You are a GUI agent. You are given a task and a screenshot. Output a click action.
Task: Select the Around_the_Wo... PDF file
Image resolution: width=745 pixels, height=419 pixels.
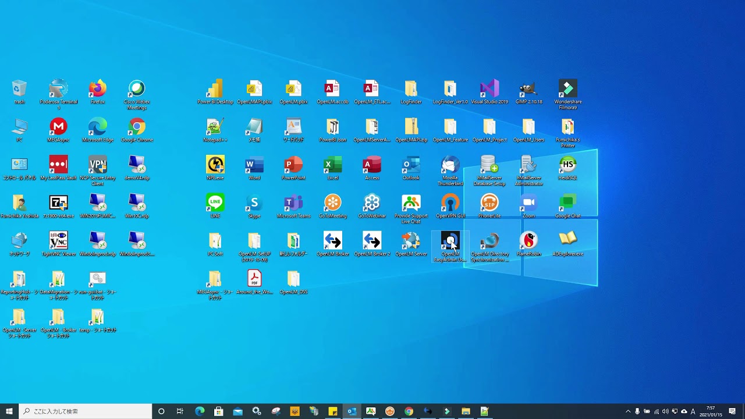[x=254, y=282]
